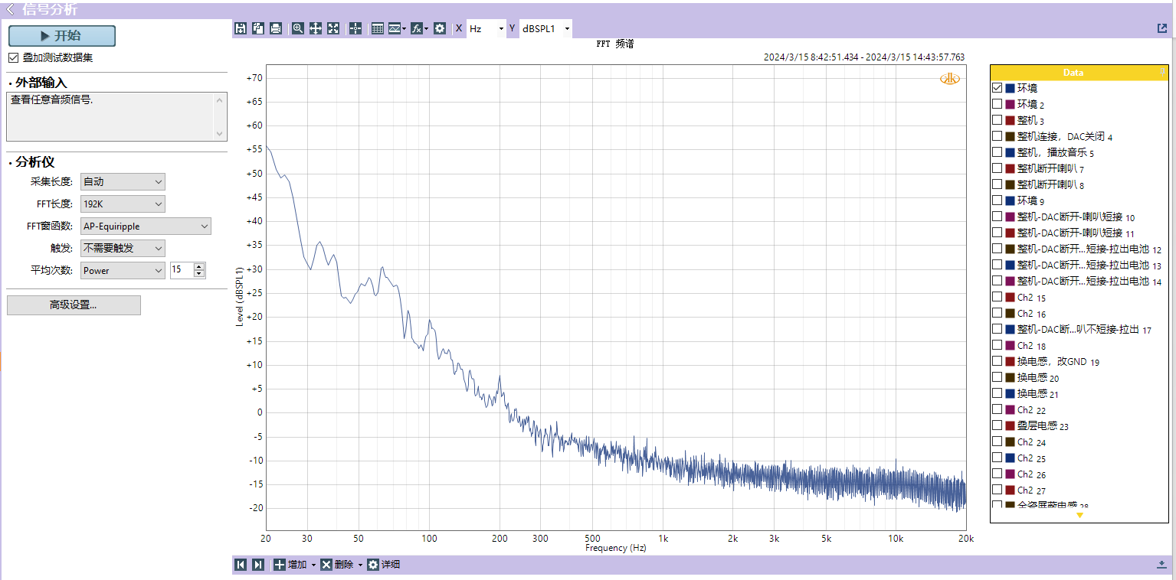1176x580 pixels.
Task: Open the data table view icon
Action: [378, 28]
